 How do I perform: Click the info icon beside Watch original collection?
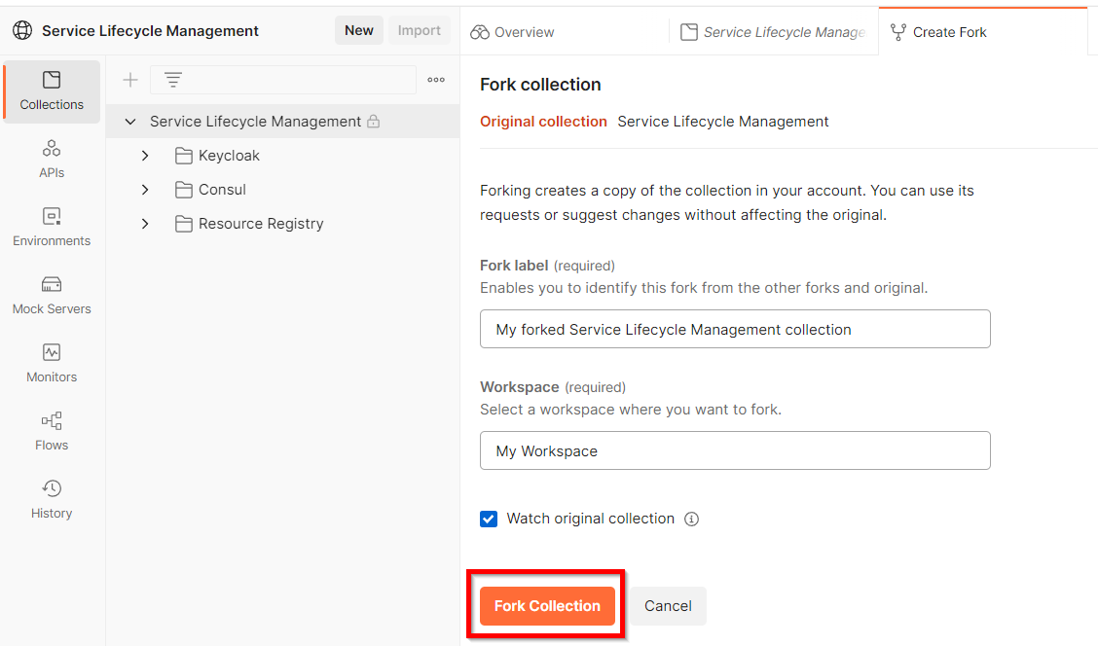(692, 520)
